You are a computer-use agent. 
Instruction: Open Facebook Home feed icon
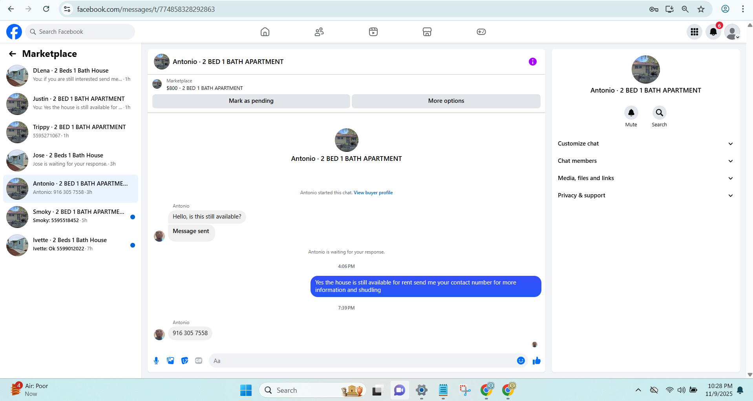[x=265, y=32]
